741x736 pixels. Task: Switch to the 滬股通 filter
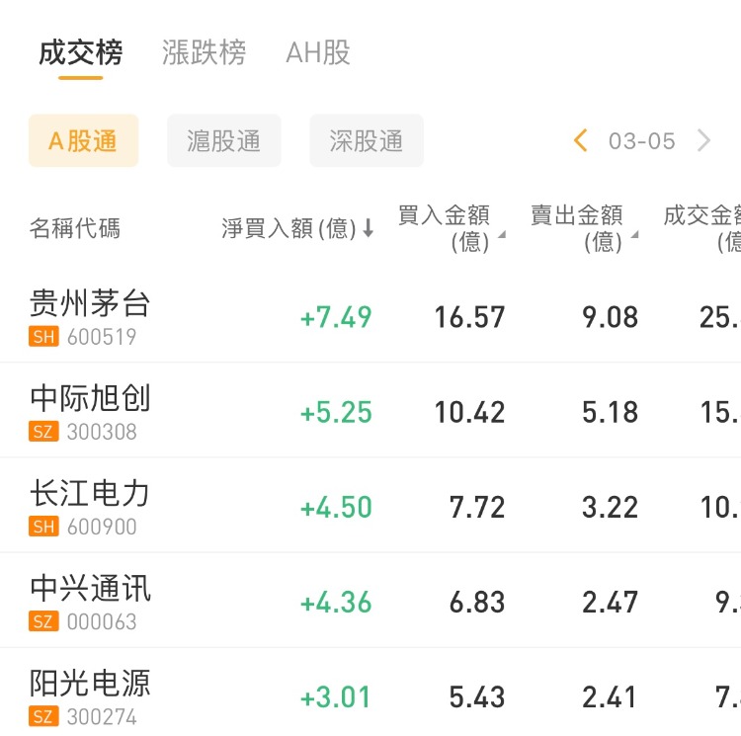point(224,141)
